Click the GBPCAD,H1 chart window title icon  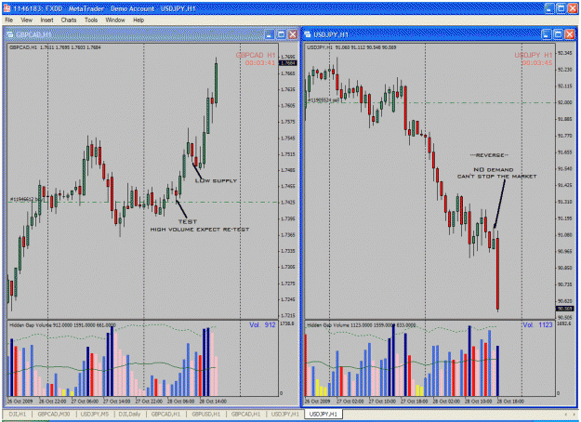pyautogui.click(x=10, y=34)
